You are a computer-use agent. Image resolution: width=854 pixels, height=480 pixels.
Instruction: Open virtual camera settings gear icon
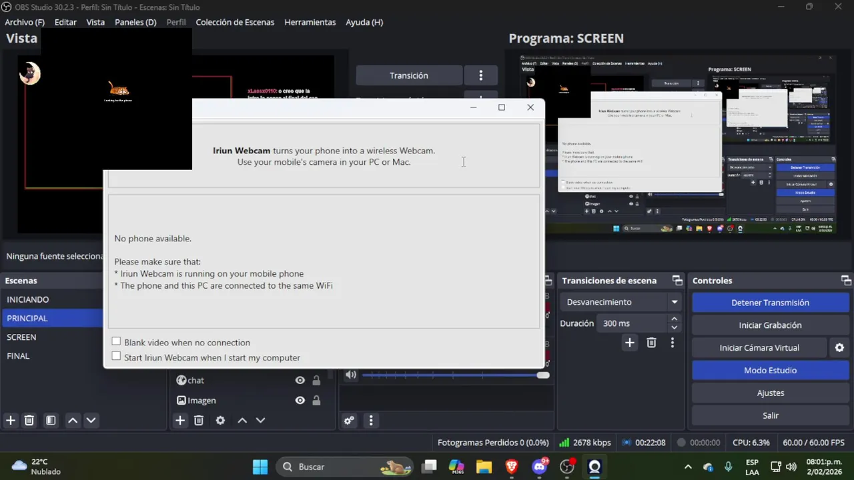tap(840, 348)
